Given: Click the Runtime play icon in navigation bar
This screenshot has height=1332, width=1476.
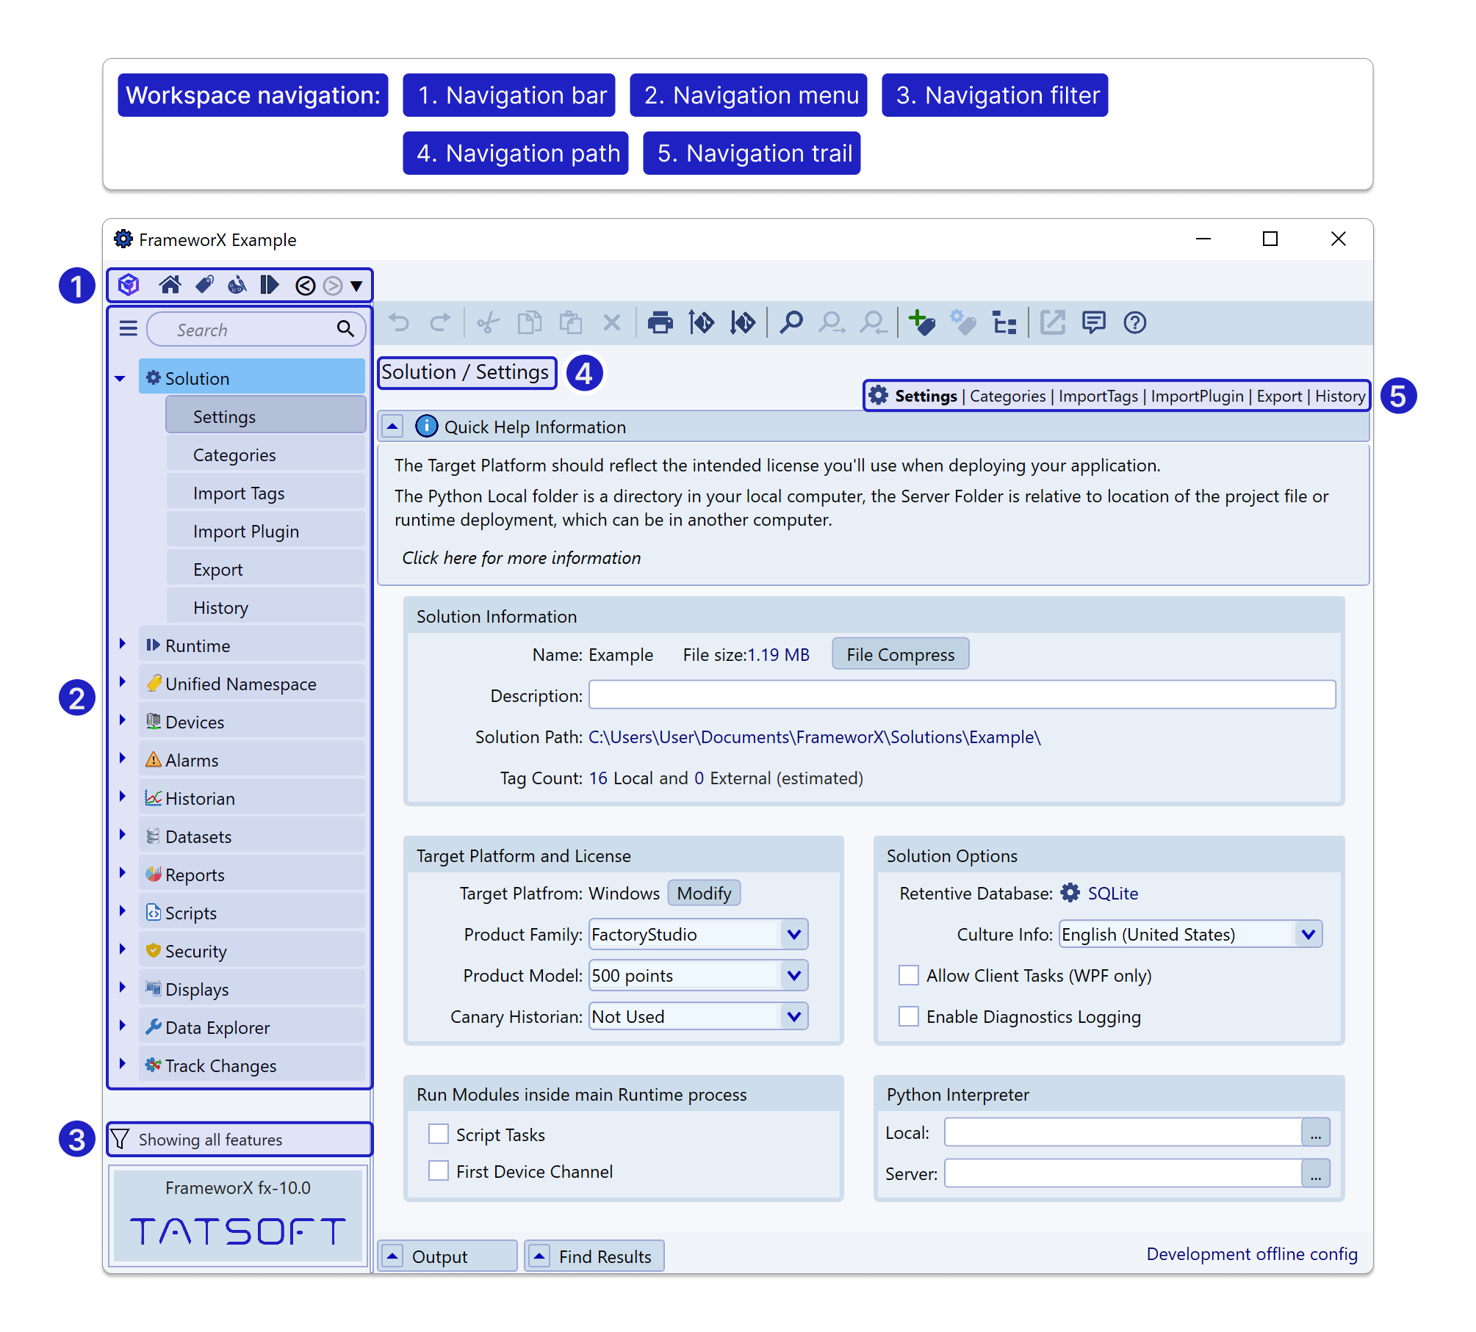Looking at the screenshot, I should click(x=269, y=285).
